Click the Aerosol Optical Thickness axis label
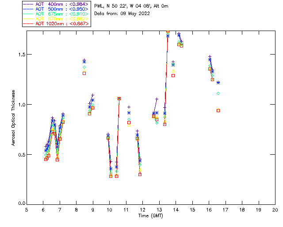 [x=13, y=118]
